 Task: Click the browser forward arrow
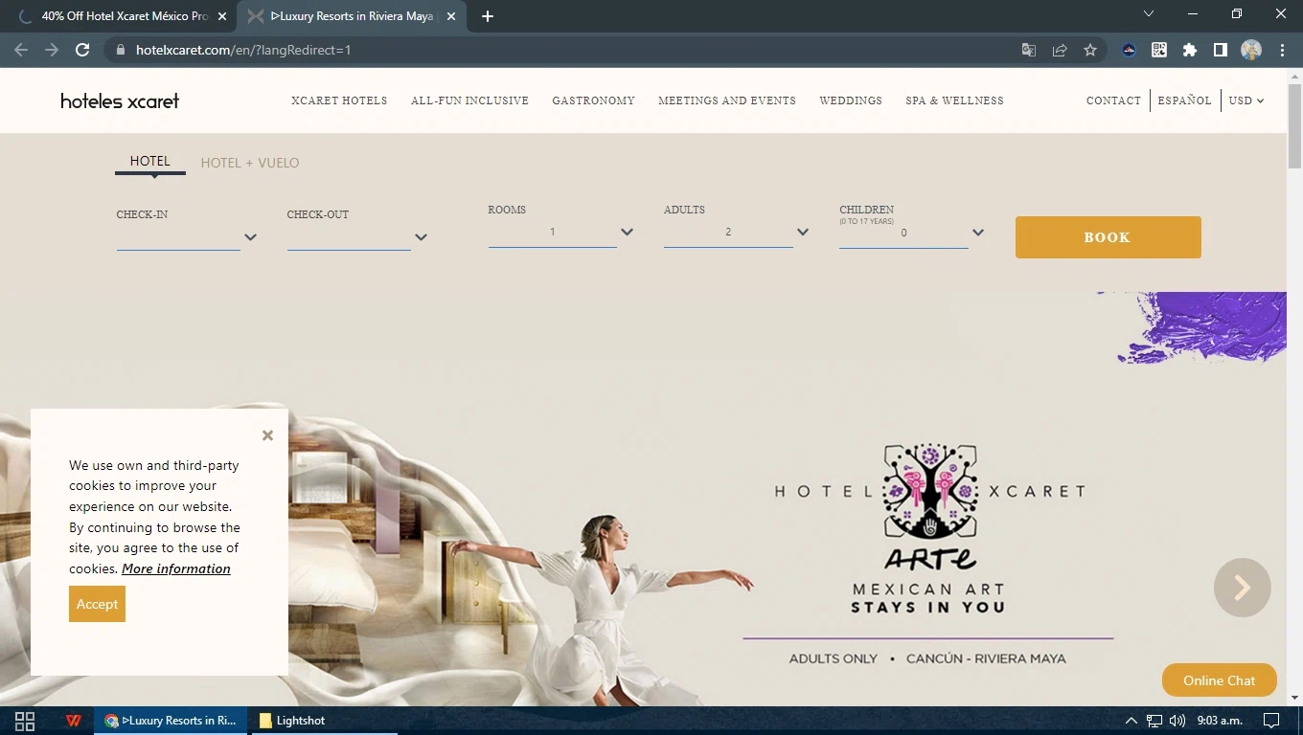(52, 50)
